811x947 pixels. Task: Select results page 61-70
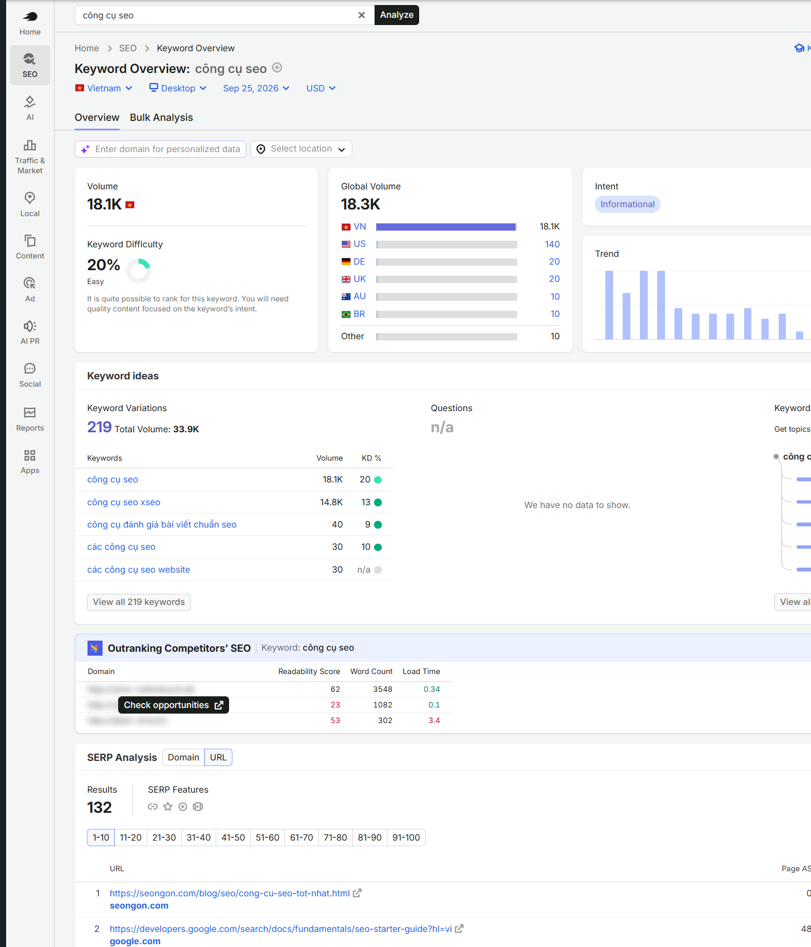[x=302, y=838]
